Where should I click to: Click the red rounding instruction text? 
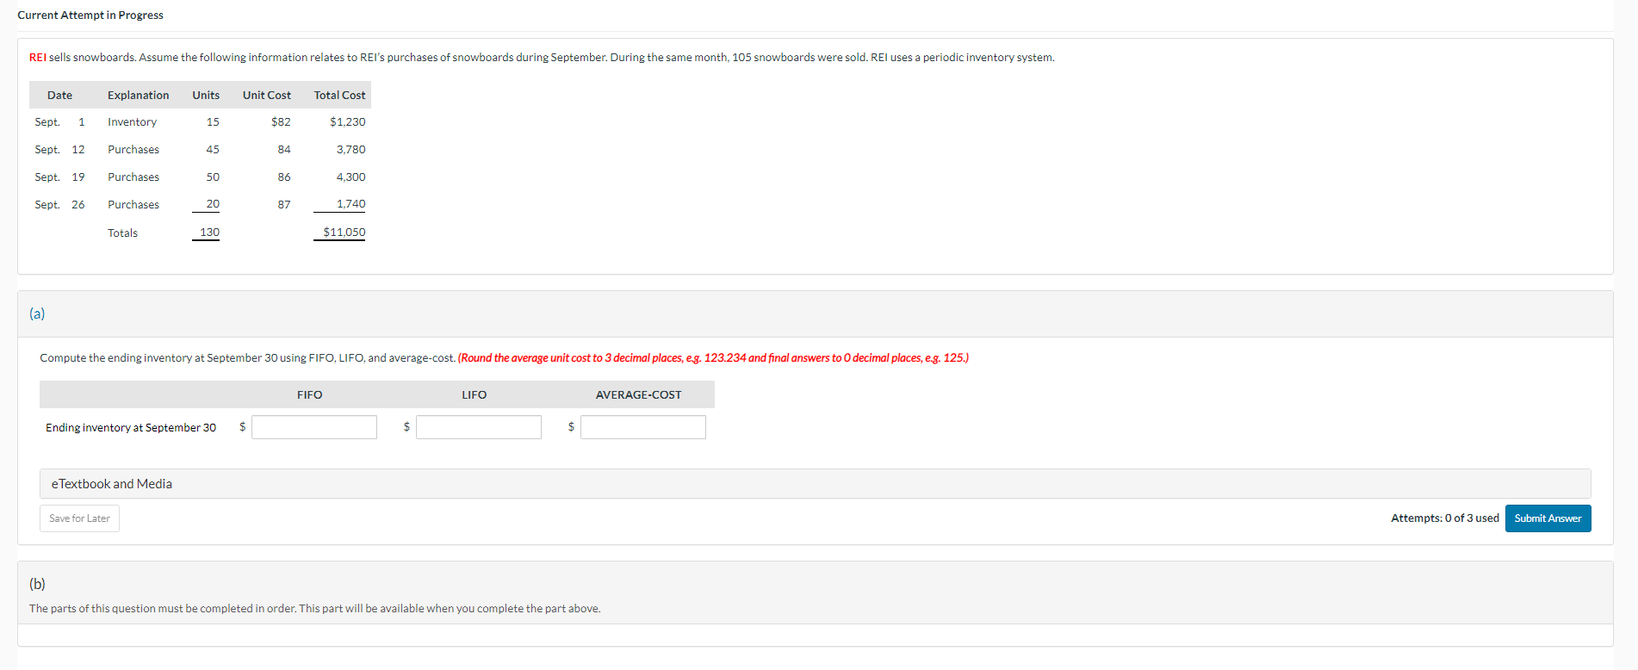click(x=713, y=358)
